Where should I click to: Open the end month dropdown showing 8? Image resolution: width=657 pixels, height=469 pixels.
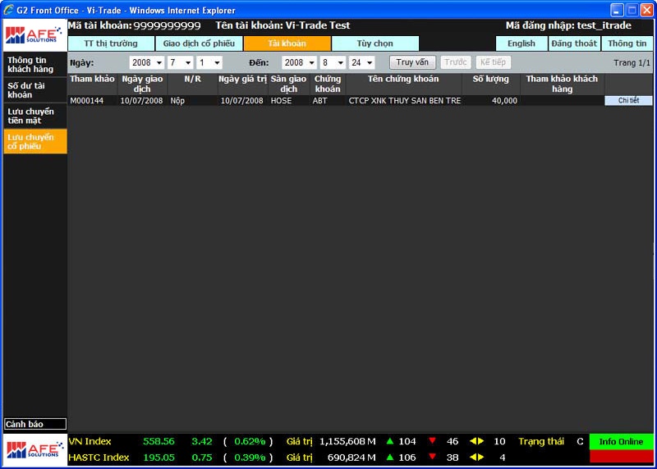333,63
